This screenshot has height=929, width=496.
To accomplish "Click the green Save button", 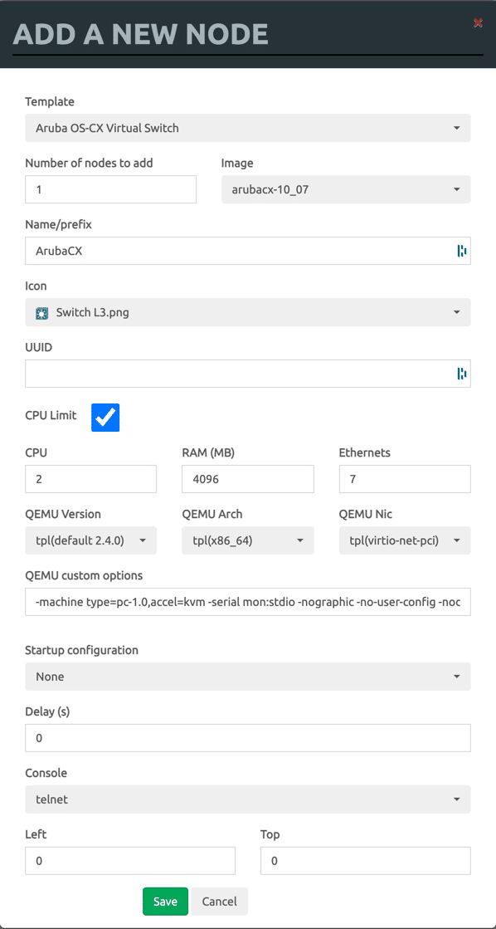I will pos(165,902).
